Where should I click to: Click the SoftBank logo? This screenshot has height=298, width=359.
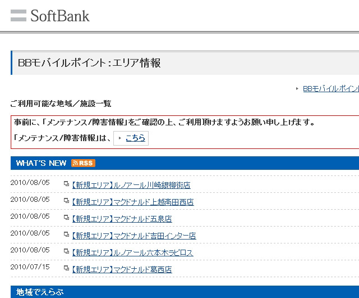[50, 16]
